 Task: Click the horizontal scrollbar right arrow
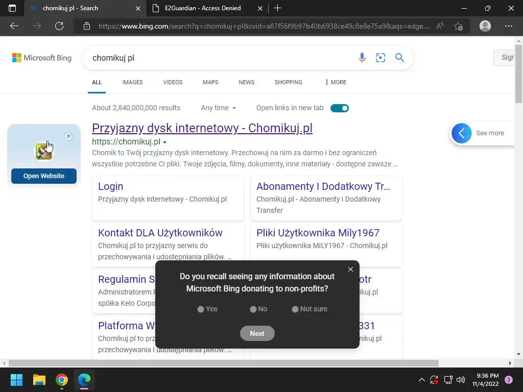[510, 363]
